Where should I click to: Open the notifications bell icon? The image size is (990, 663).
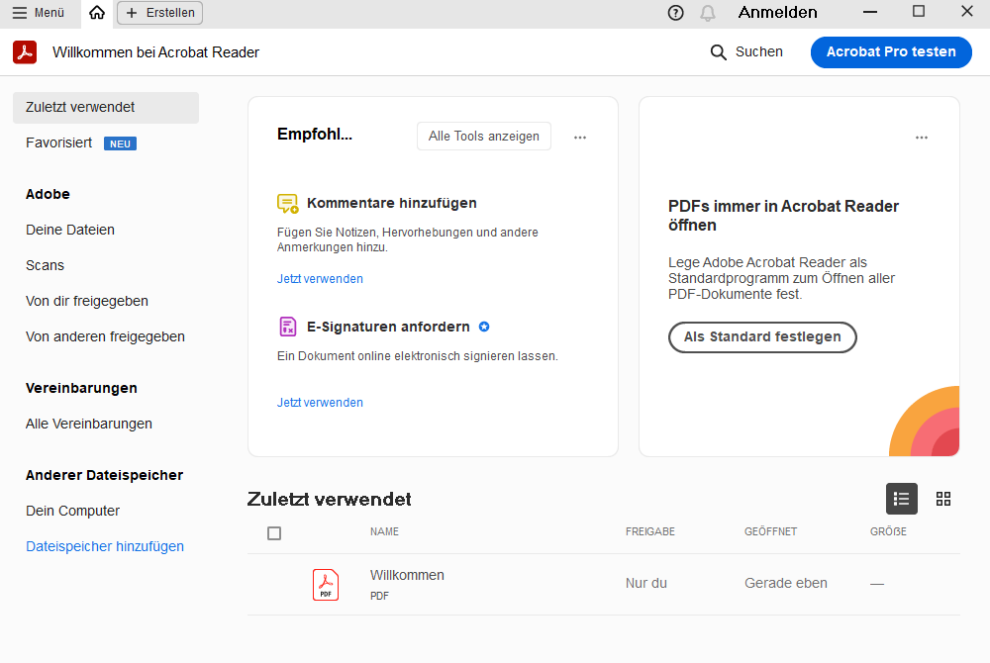point(708,13)
